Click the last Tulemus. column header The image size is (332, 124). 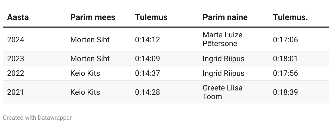pos(290,17)
